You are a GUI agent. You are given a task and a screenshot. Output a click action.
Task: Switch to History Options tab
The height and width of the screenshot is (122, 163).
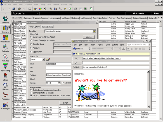47,27
